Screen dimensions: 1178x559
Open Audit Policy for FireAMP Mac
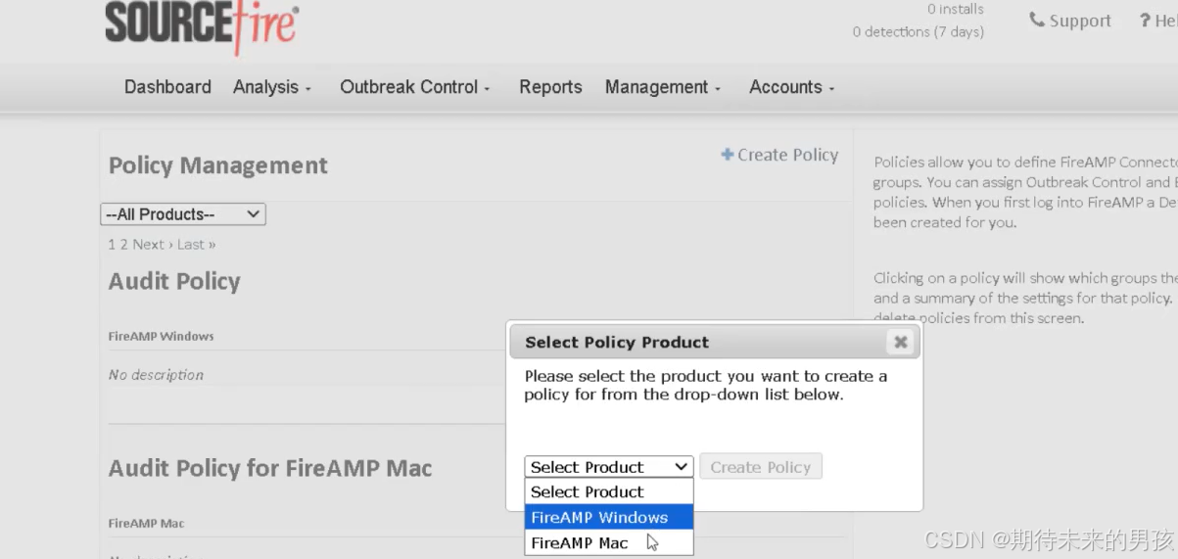270,468
